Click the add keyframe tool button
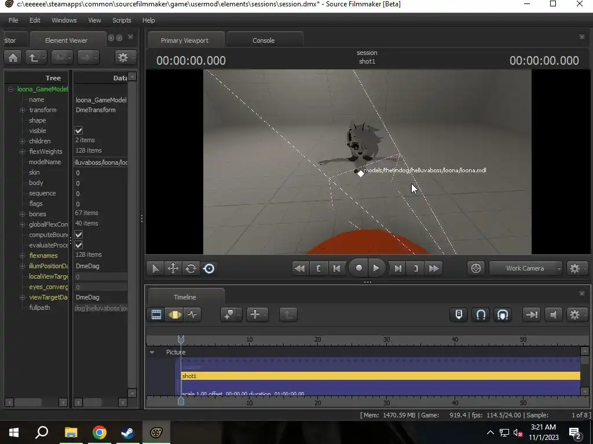 tap(230, 314)
